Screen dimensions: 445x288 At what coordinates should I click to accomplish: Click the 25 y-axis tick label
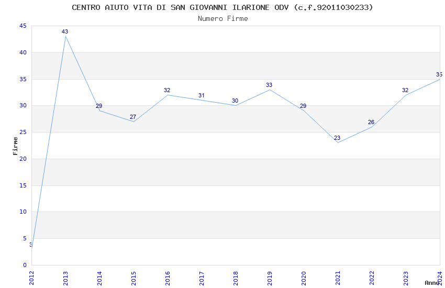23,132
